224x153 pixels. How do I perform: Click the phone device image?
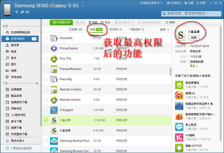(7, 9)
